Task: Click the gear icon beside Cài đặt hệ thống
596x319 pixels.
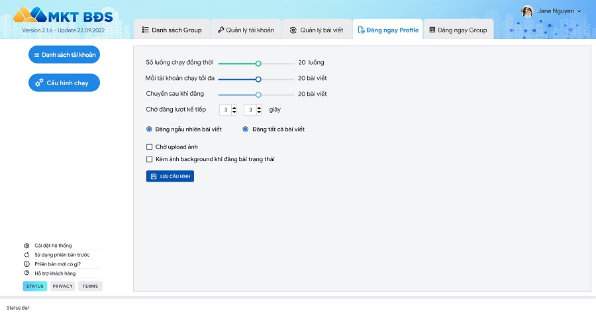Action: click(26, 246)
